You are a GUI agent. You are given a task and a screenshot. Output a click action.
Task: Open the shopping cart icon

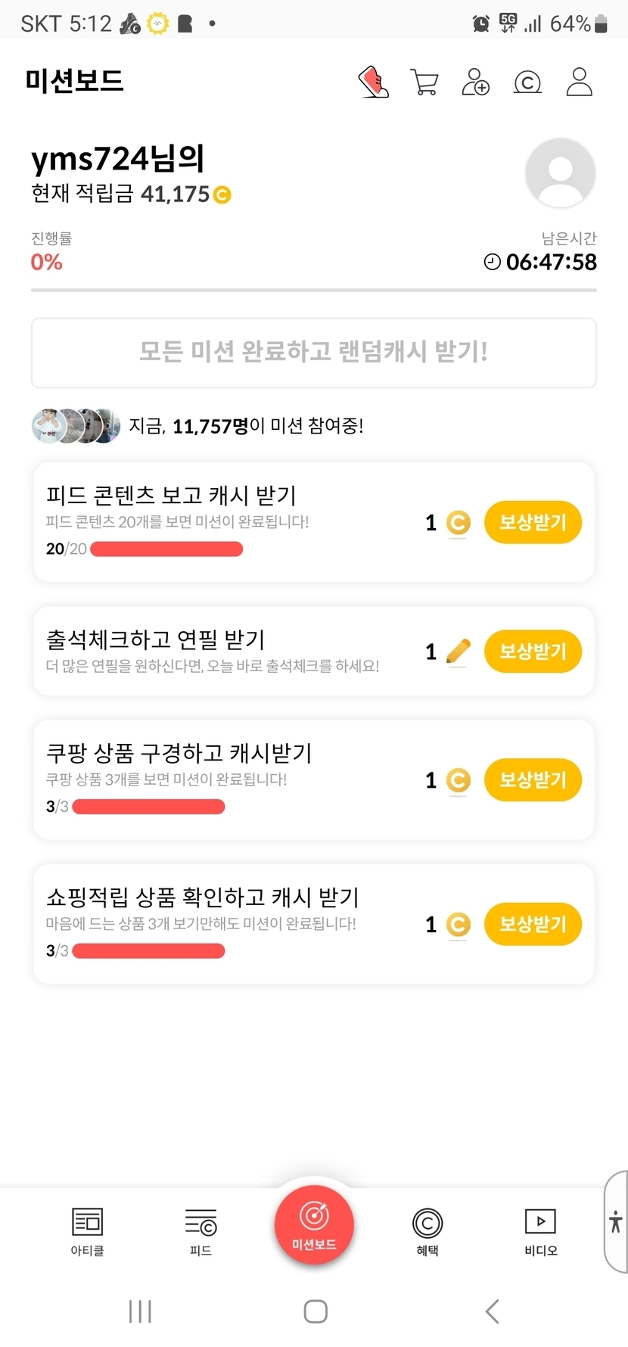pyautogui.click(x=424, y=82)
